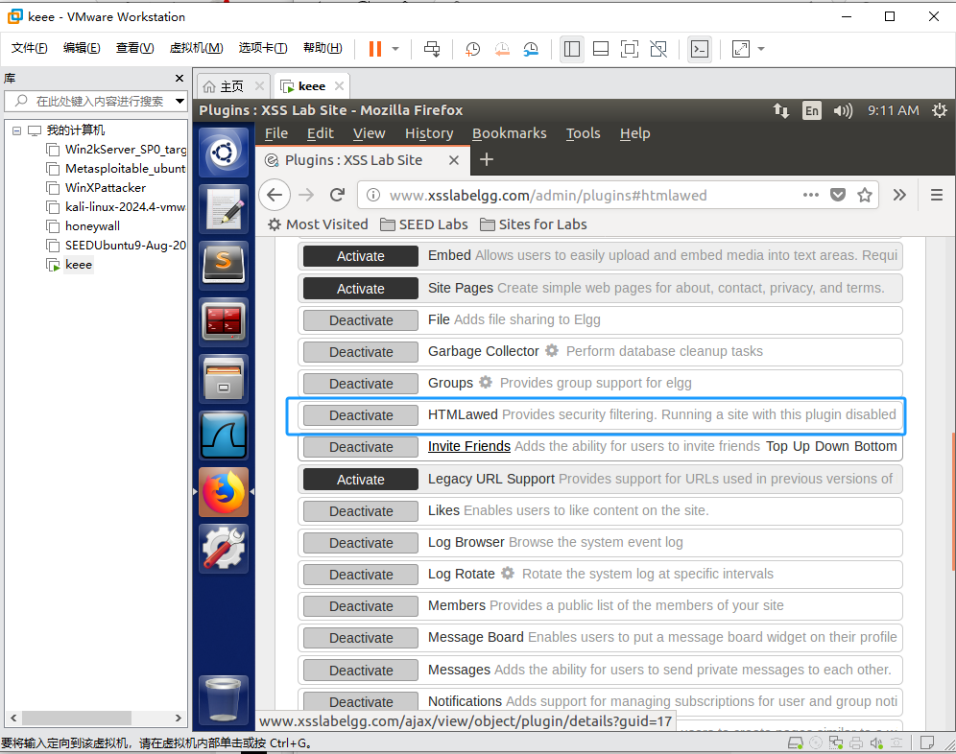Select the honeywall VM
Viewport: 956px width, 754px height.
coord(92,226)
